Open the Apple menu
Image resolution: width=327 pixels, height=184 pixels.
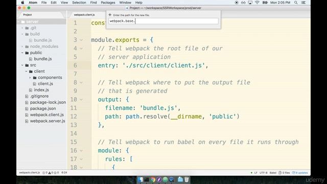point(22,3)
